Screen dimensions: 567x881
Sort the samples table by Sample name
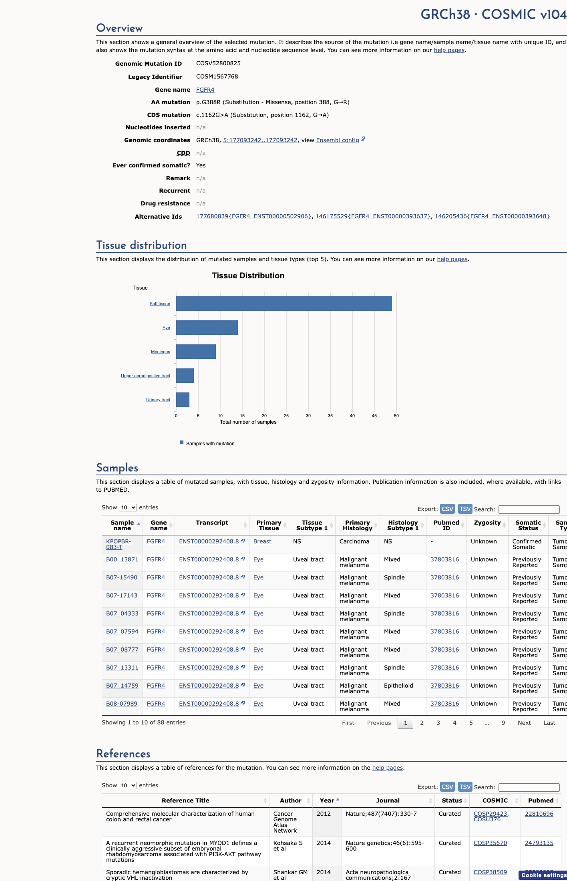point(122,525)
